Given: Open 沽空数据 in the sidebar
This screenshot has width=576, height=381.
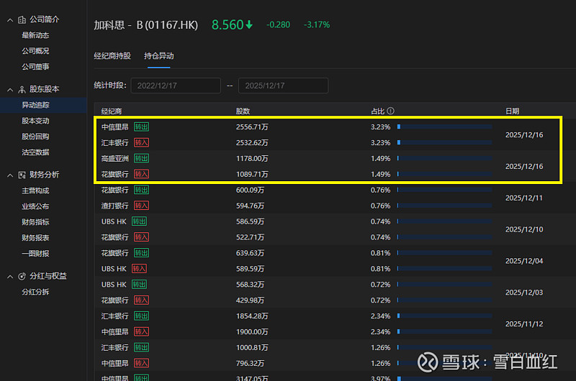Looking at the screenshot, I should point(35,152).
